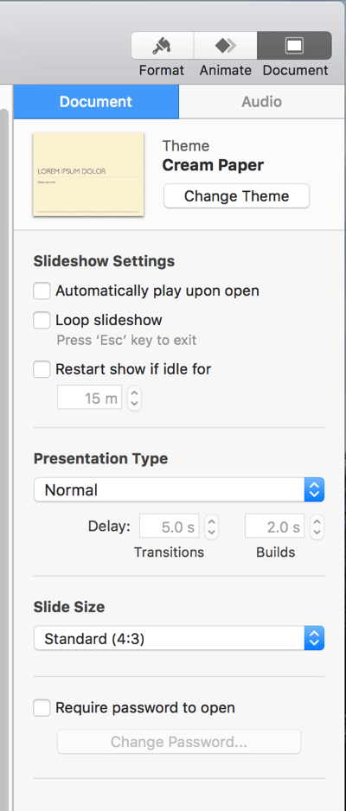The image size is (346, 811).
Task: Enable Require password to open
Action: pos(42,707)
